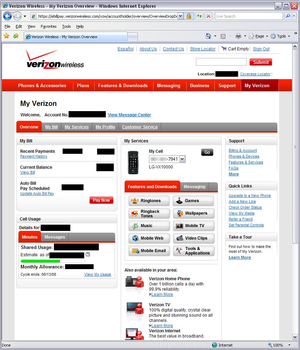Screen dimensions: 300x350
Task: Click the Refresh page icon
Action: (199, 16)
